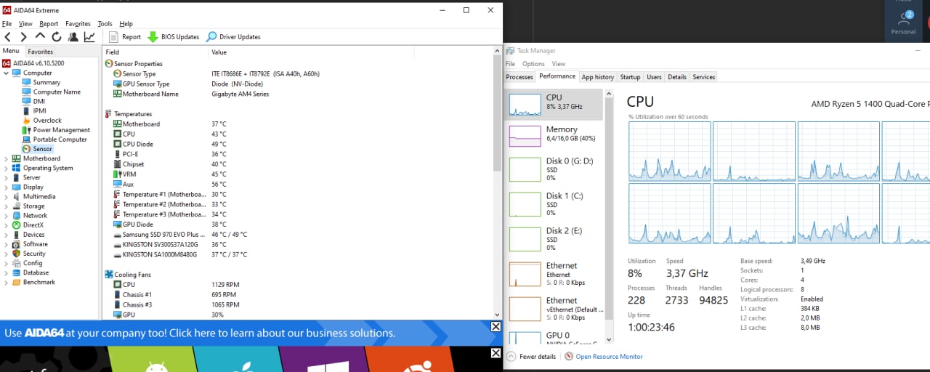Image resolution: width=930 pixels, height=372 pixels.
Task: Select Software in the AIDA64 tree
Action: tap(35, 243)
